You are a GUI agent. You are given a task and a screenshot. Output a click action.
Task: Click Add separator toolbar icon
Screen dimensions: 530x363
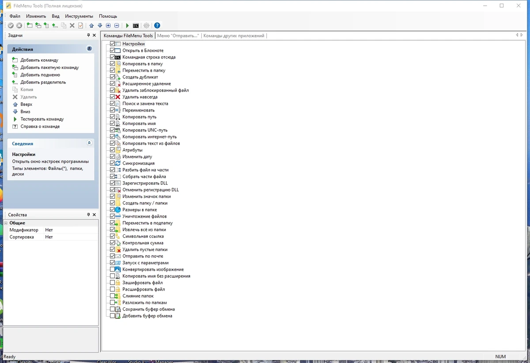(x=55, y=26)
